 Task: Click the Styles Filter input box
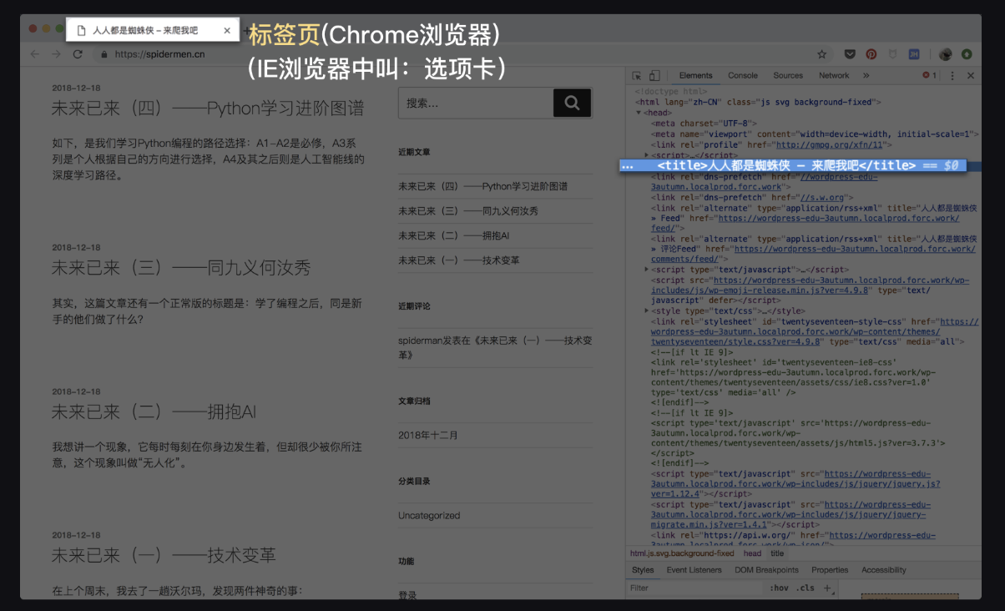point(697,588)
